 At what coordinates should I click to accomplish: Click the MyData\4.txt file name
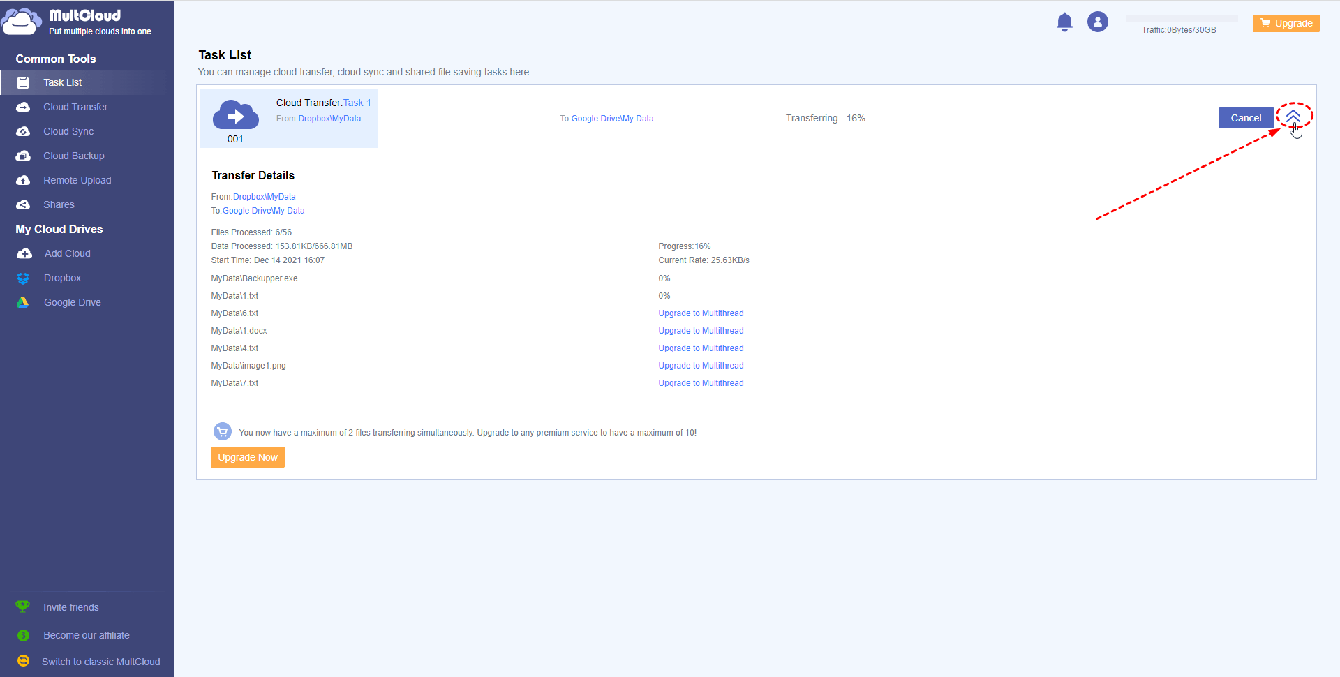click(x=234, y=348)
